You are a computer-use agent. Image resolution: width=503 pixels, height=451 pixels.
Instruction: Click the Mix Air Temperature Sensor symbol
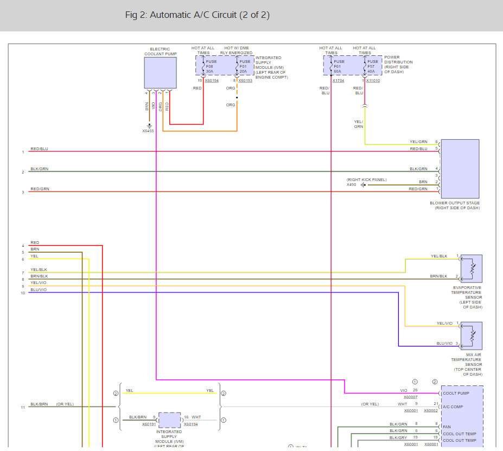[472, 336]
